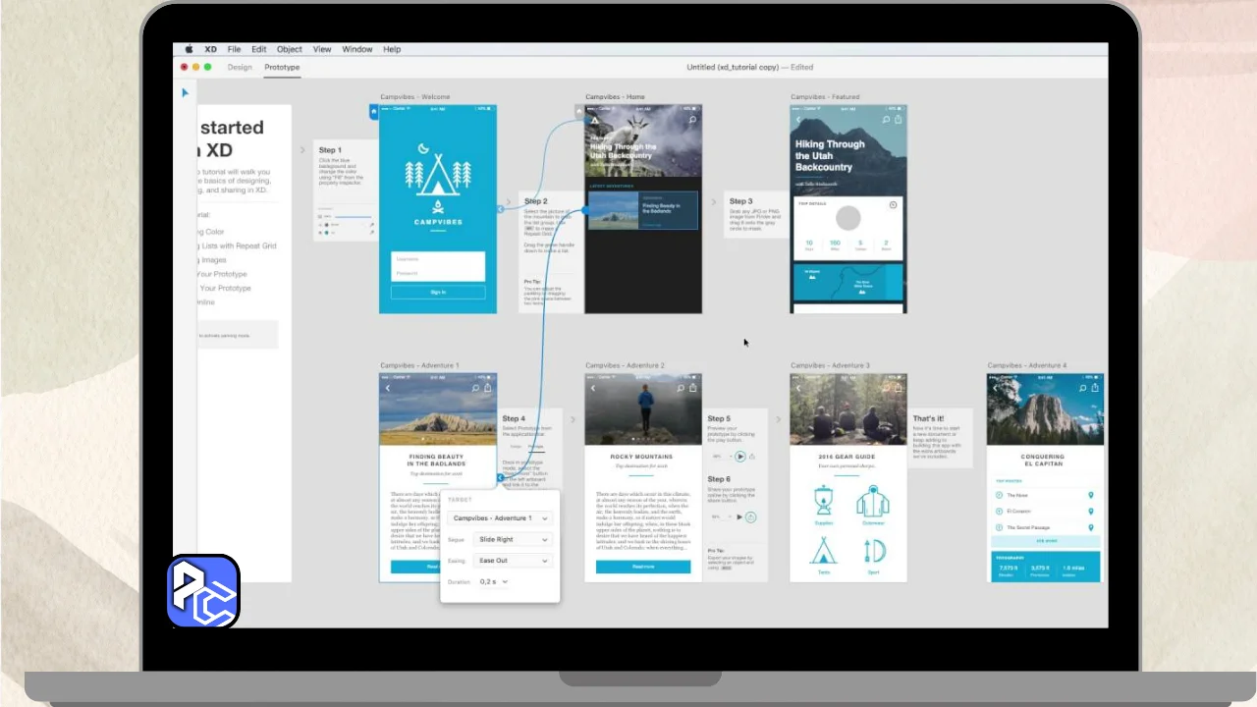Click the Password field on Welcome artboard
This screenshot has height=707, width=1257.
pyautogui.click(x=438, y=273)
